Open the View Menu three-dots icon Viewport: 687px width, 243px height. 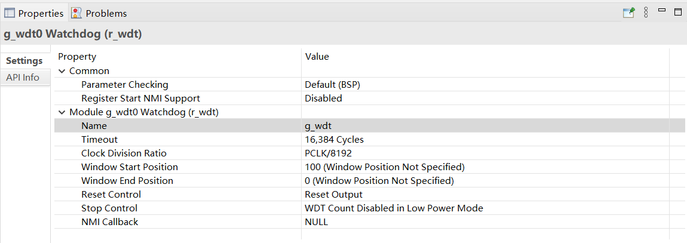[x=646, y=13]
